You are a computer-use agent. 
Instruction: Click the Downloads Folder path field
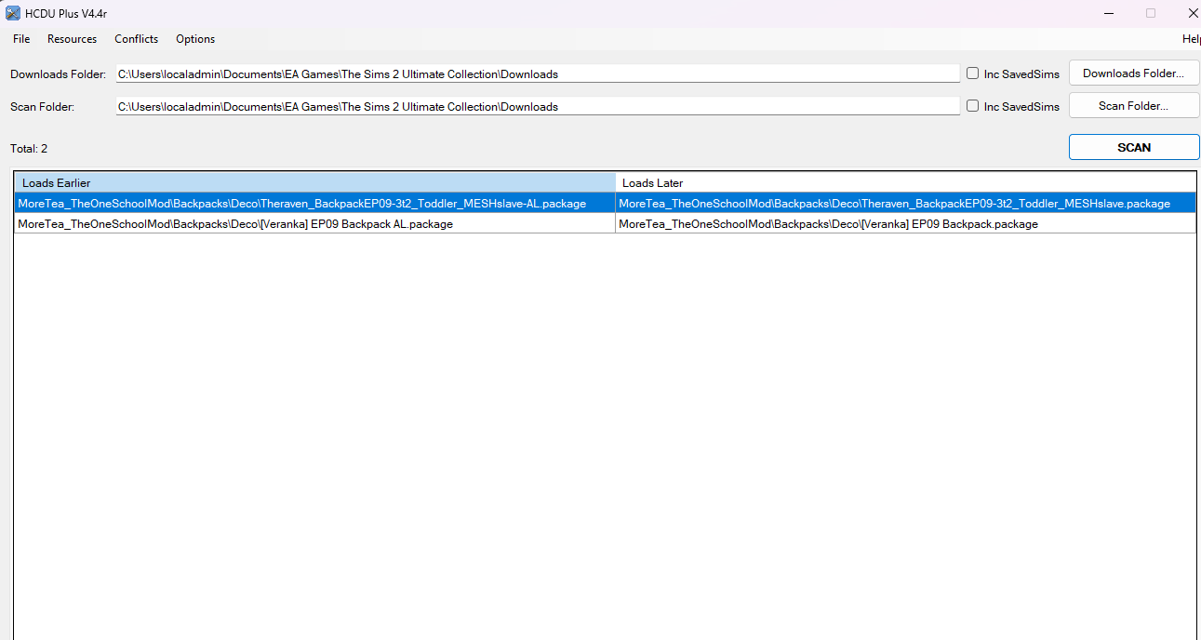coord(537,73)
